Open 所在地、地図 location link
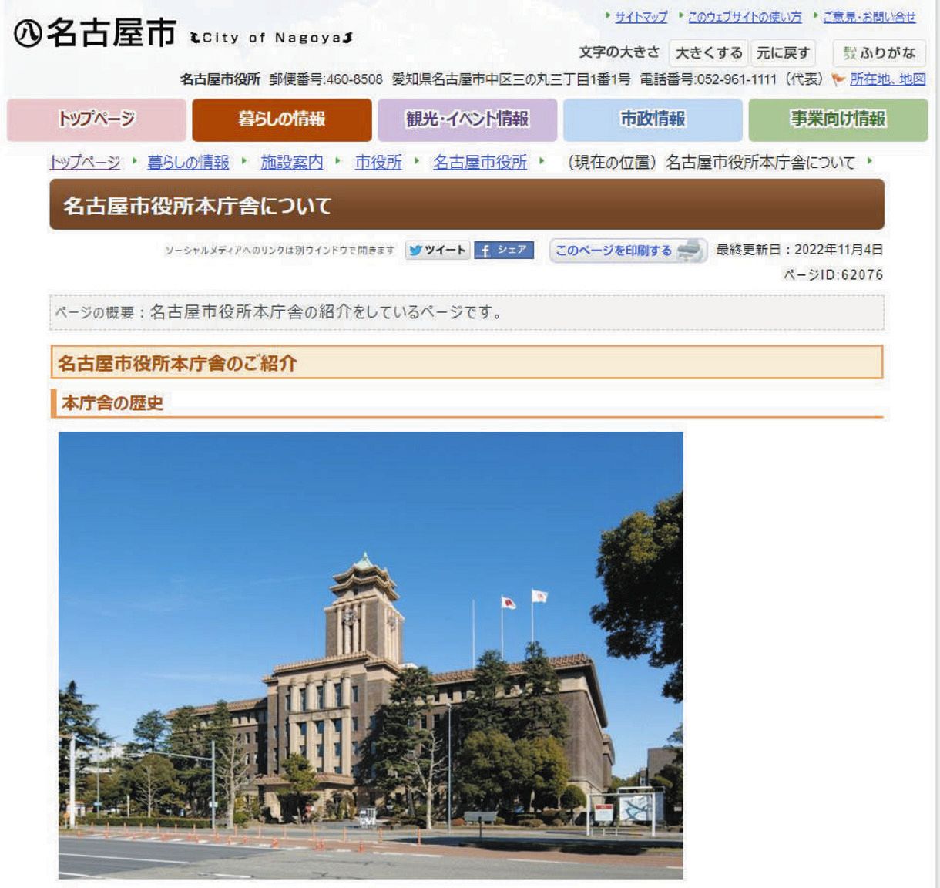Image resolution: width=940 pixels, height=888 pixels. click(888, 79)
